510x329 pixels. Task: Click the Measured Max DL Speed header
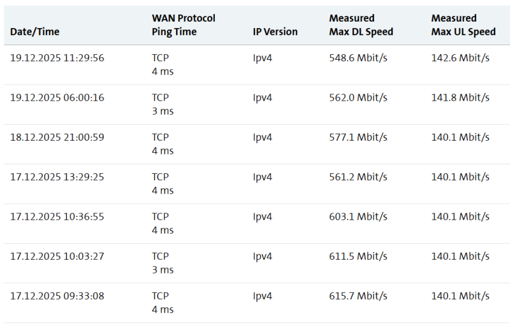point(361,25)
